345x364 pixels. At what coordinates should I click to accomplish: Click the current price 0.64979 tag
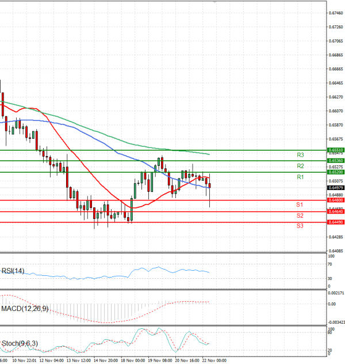336,188
